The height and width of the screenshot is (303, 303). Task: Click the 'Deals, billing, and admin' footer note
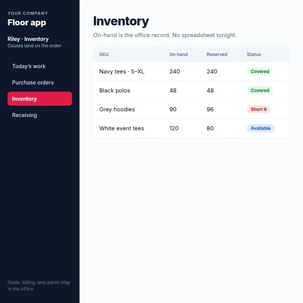[39, 286]
